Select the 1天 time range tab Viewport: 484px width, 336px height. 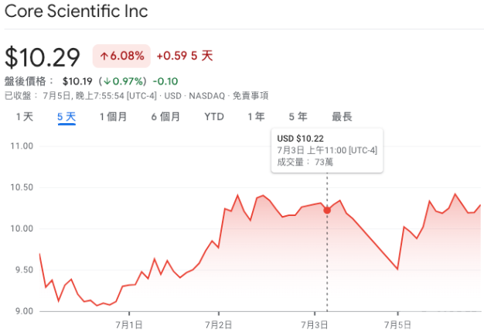coord(25,117)
